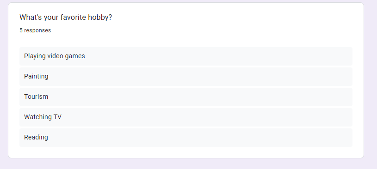Click the word "Tourism" text
377x169 pixels.
tap(36, 97)
